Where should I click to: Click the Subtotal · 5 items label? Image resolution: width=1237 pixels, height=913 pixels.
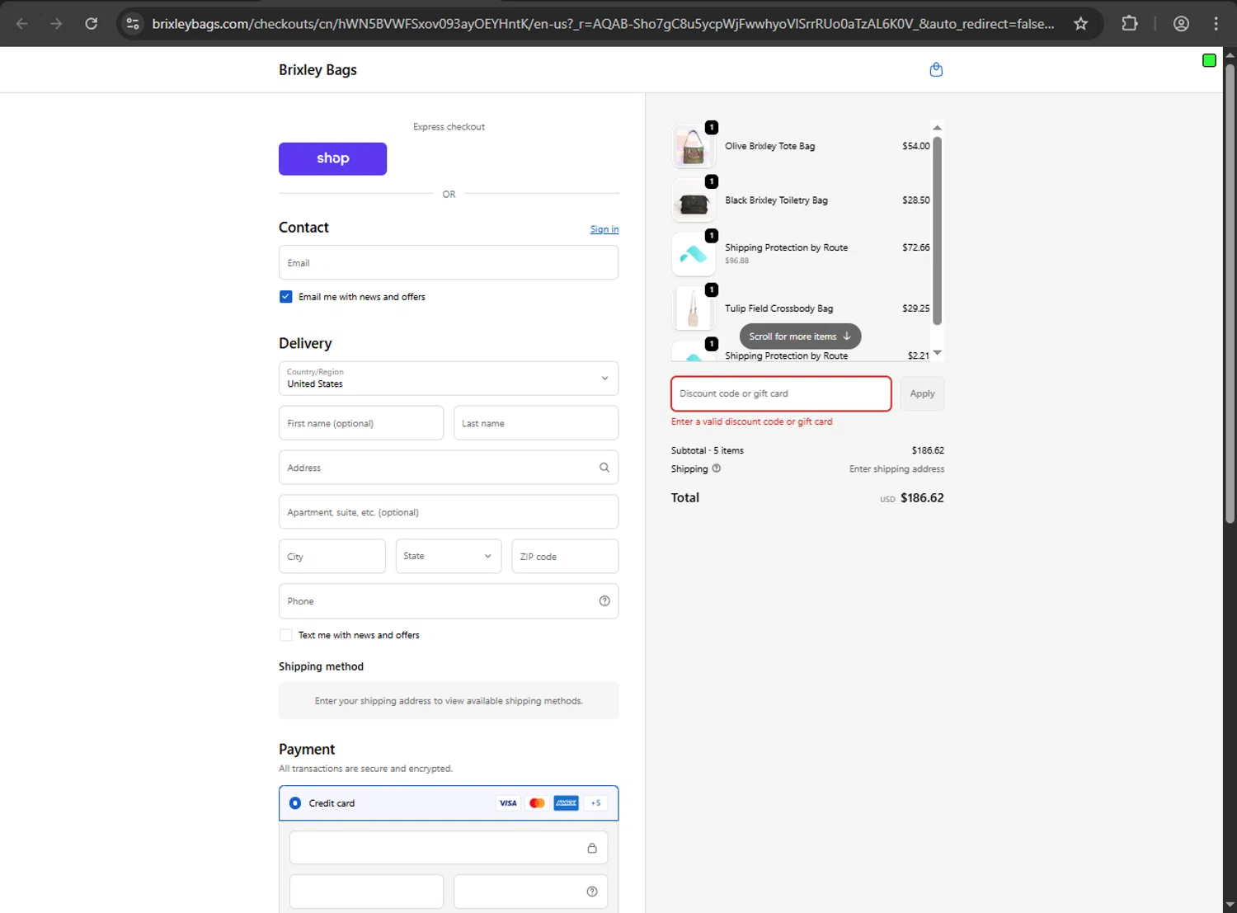(708, 450)
